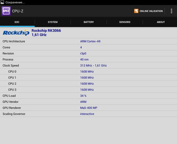Tap the ARM Cortex-A9 value
This screenshot has height=144, width=177.
click(90, 41)
